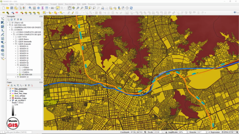
Task: Expand the 2.ARCHIVOS folder
Action: pyautogui.click(x=18, y=70)
